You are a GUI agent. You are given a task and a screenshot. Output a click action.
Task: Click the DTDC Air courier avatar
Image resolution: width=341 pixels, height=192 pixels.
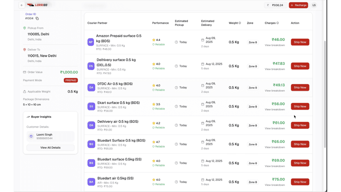click(91, 87)
